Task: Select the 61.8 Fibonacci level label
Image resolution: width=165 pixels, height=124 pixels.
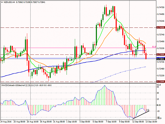Action: coord(154,47)
